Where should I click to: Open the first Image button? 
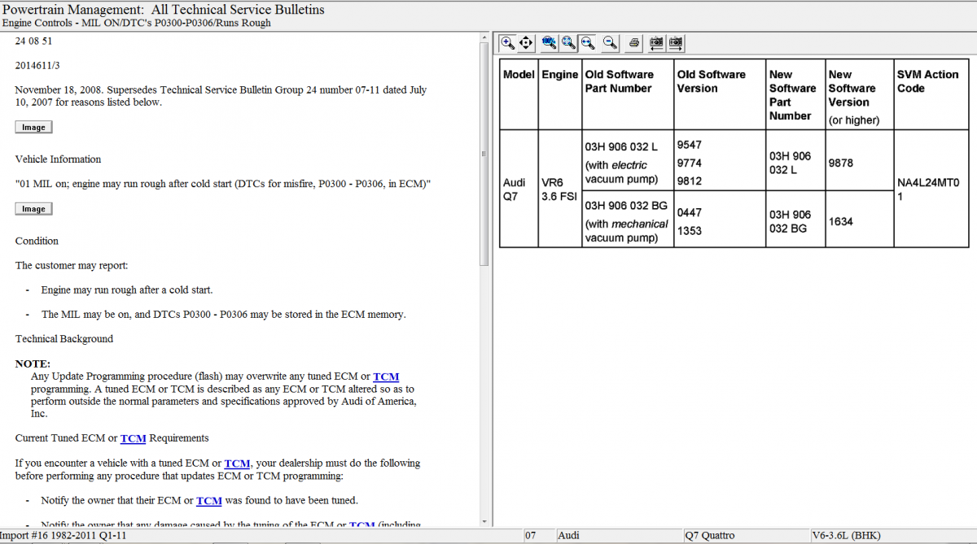tap(33, 127)
